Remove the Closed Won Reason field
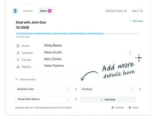 76,99
